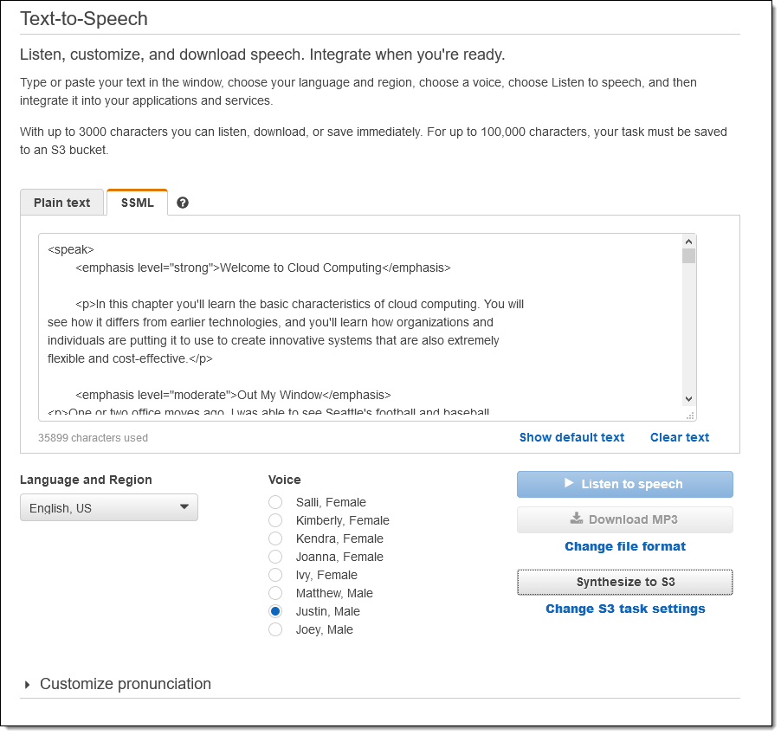Click the Show default text link
The height and width of the screenshot is (735, 781).
click(571, 437)
